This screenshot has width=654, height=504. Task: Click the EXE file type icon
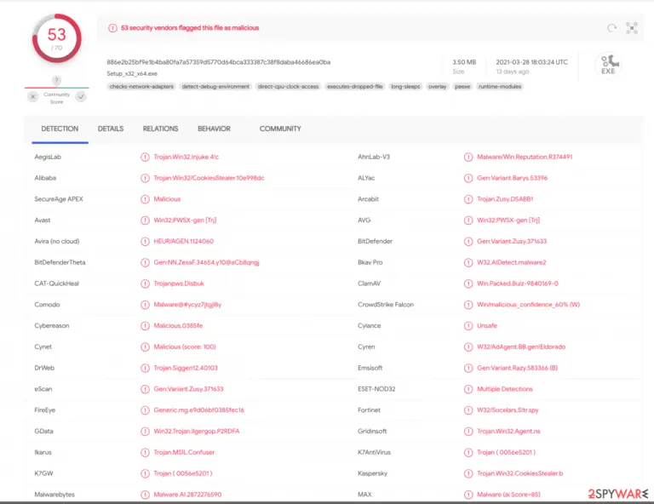point(609,65)
